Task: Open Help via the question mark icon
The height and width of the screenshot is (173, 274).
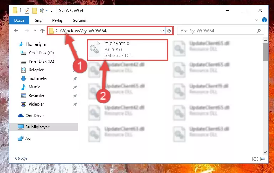Action: [x=264, y=20]
